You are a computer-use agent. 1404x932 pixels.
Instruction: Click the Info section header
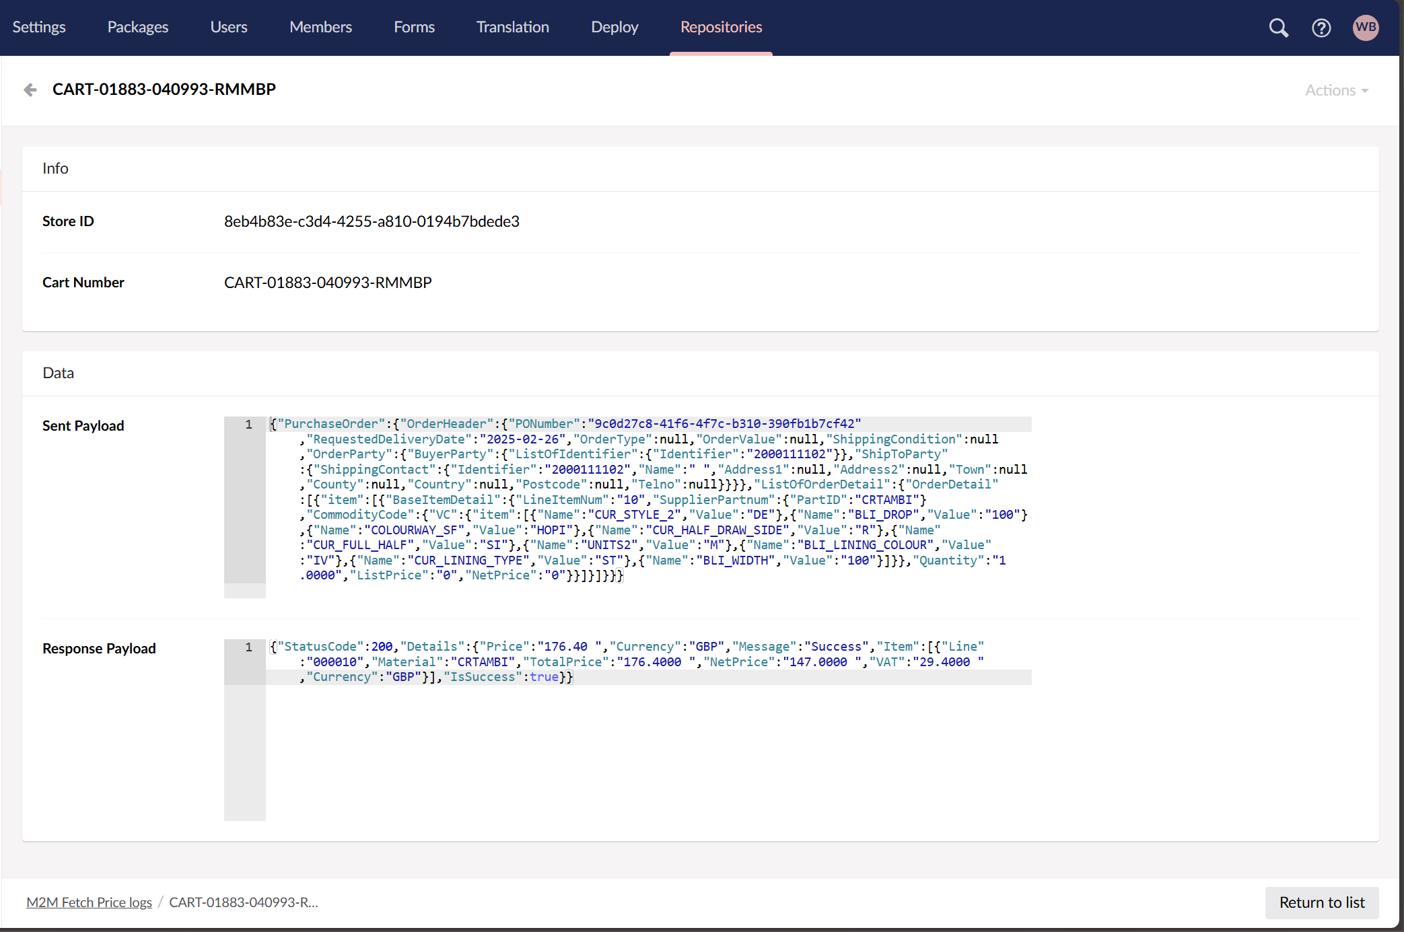point(55,168)
